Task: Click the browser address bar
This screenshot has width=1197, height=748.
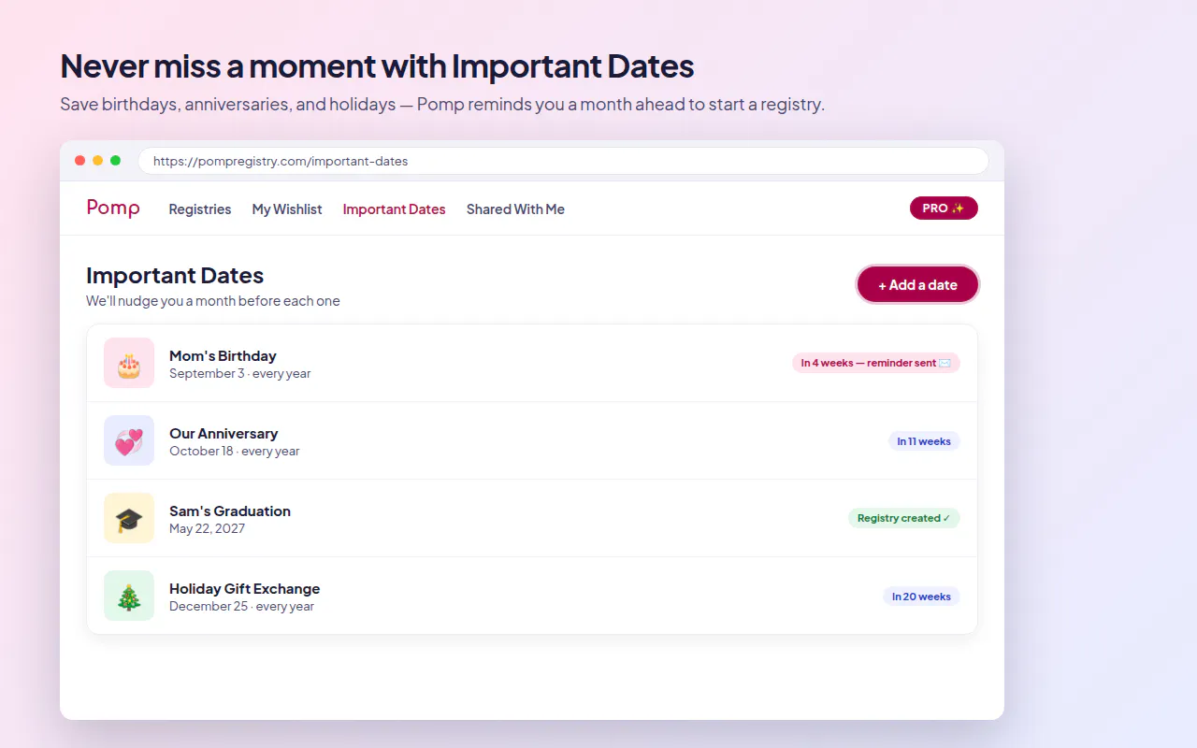Action: [563, 161]
